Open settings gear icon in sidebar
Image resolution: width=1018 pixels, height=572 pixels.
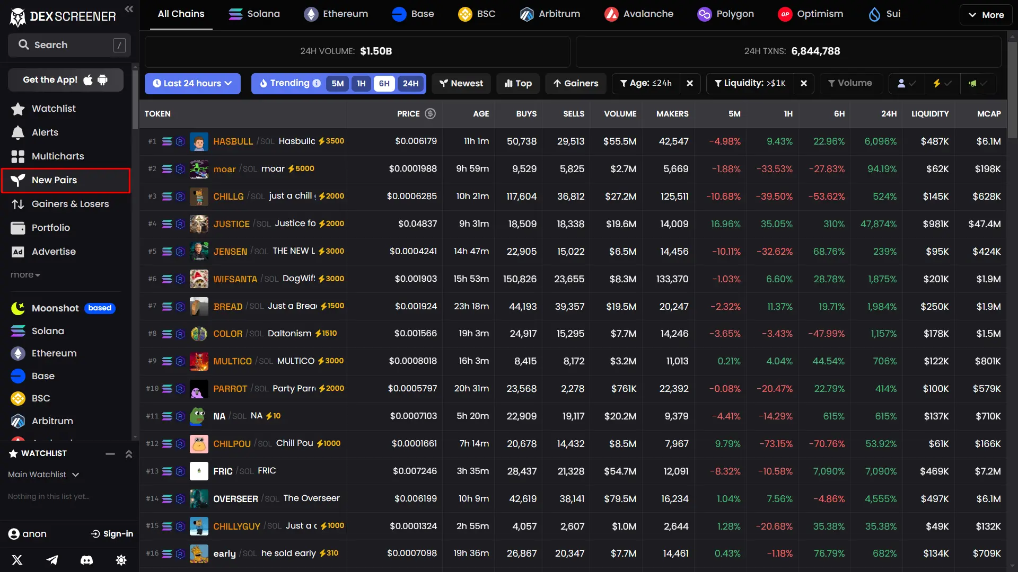click(121, 560)
